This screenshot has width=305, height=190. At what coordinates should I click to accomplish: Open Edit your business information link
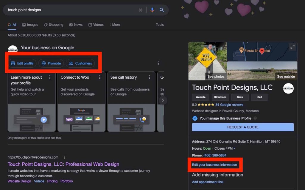pos(214,165)
